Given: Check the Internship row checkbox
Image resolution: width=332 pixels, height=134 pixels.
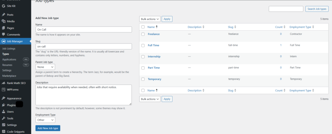Looking at the screenshot, I should [x=143, y=57].
